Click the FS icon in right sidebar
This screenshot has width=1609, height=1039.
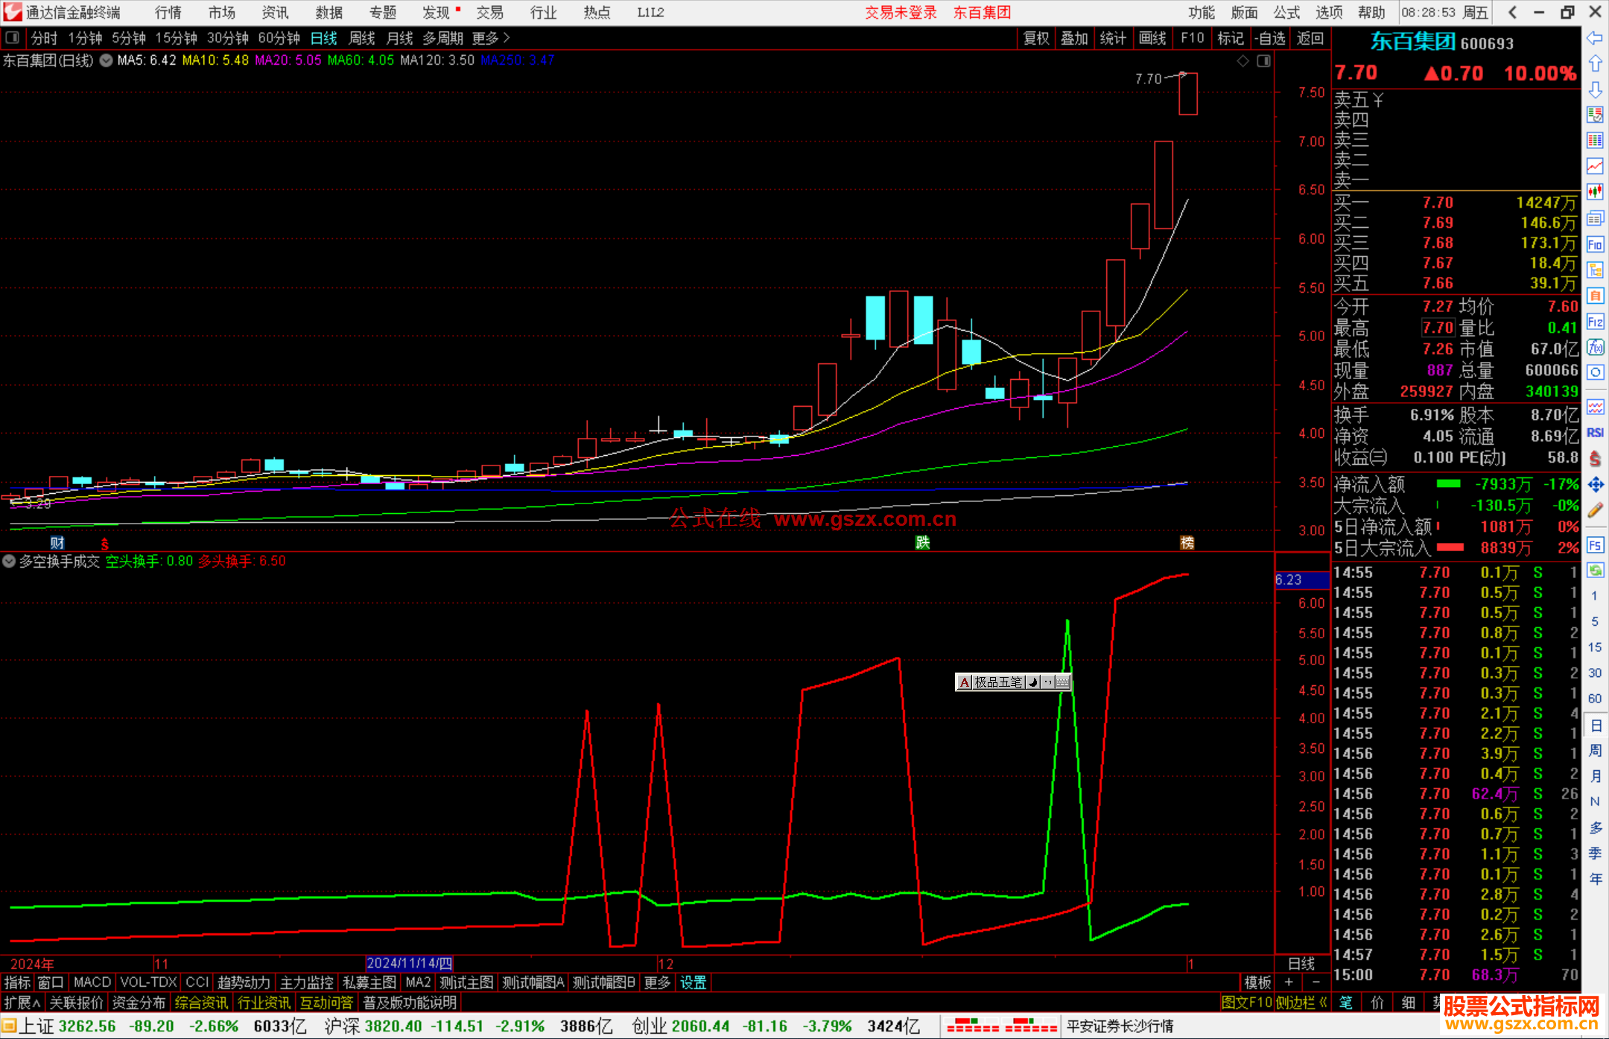point(1595,545)
